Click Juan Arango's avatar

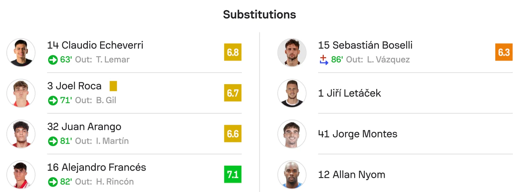[x=21, y=134]
